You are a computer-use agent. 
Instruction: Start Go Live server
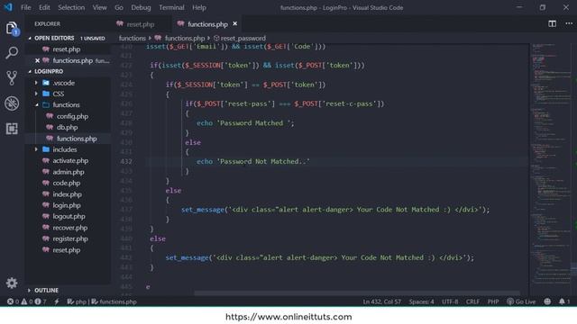(521, 301)
